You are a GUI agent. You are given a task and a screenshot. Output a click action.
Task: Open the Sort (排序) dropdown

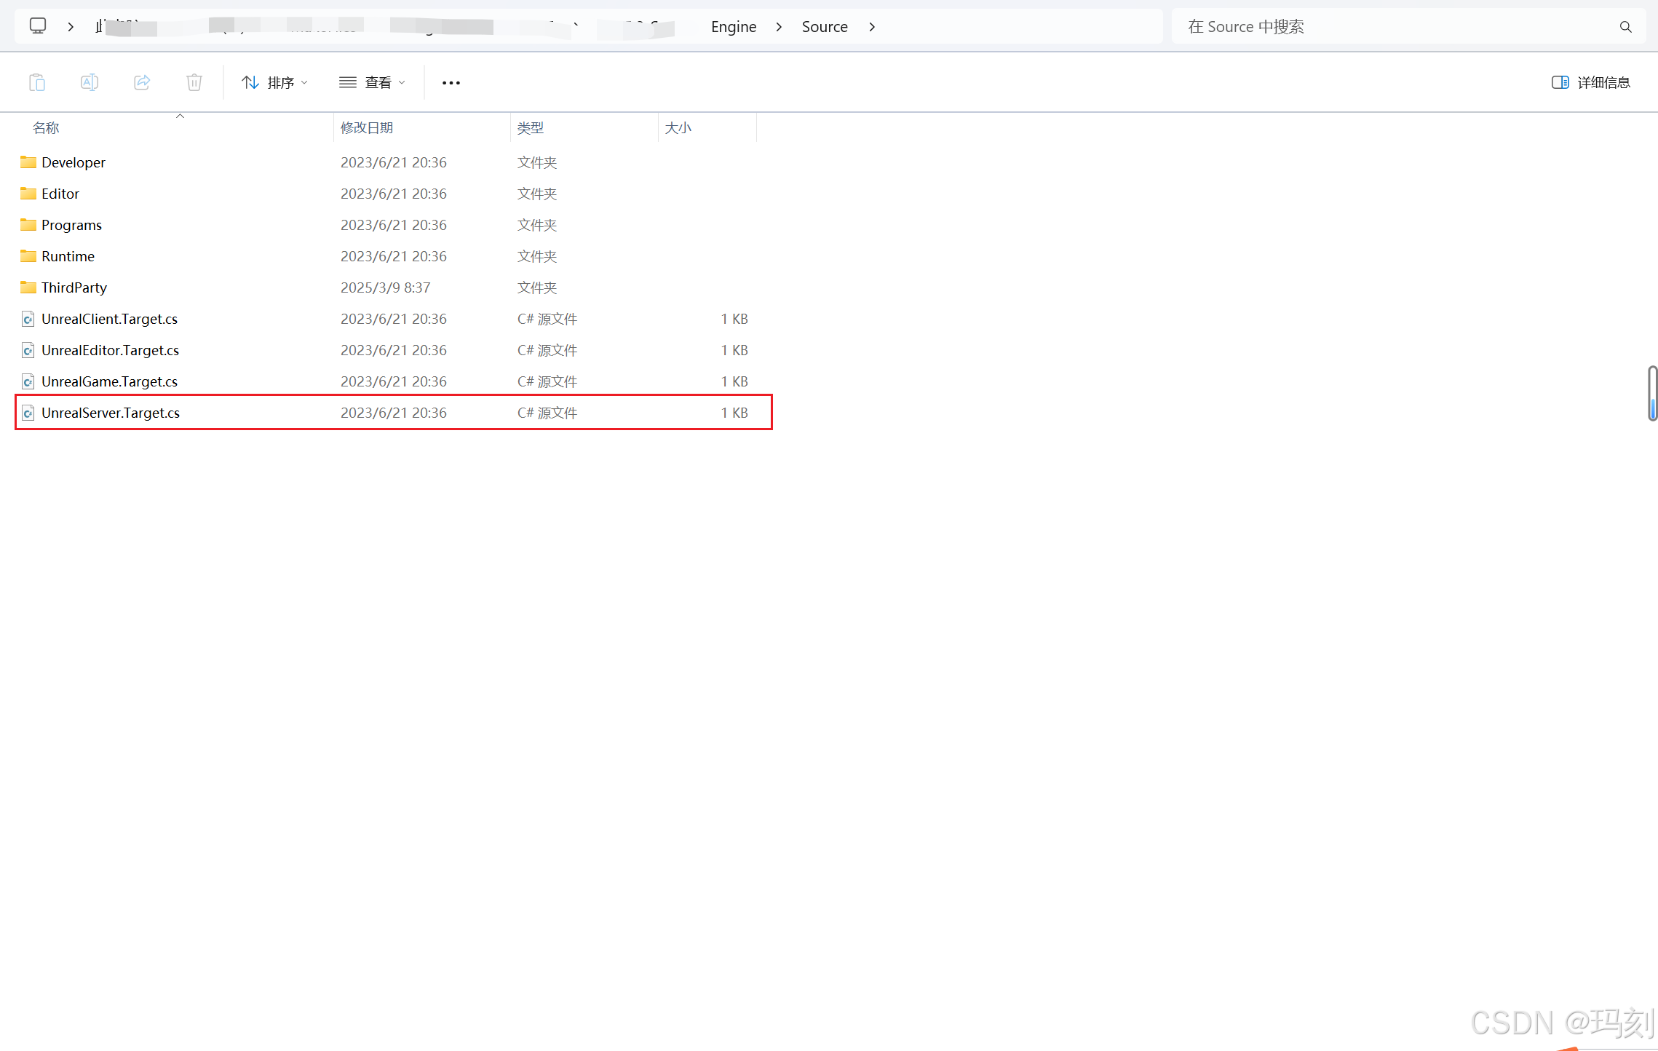pyautogui.click(x=275, y=83)
